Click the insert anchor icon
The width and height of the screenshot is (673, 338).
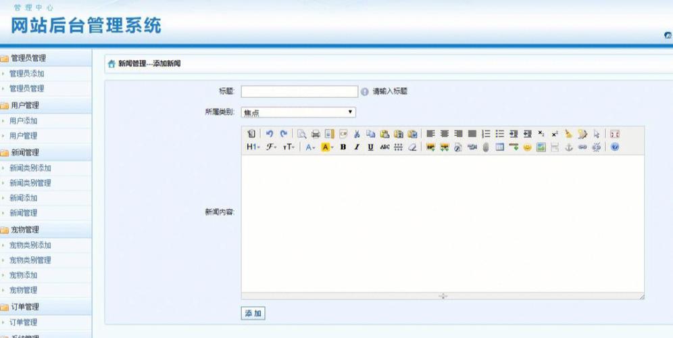tap(569, 147)
